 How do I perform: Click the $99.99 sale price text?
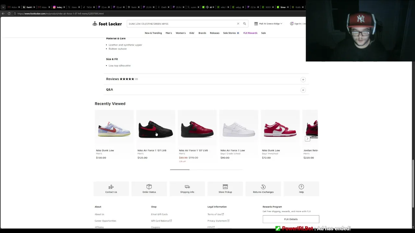[x=183, y=158]
